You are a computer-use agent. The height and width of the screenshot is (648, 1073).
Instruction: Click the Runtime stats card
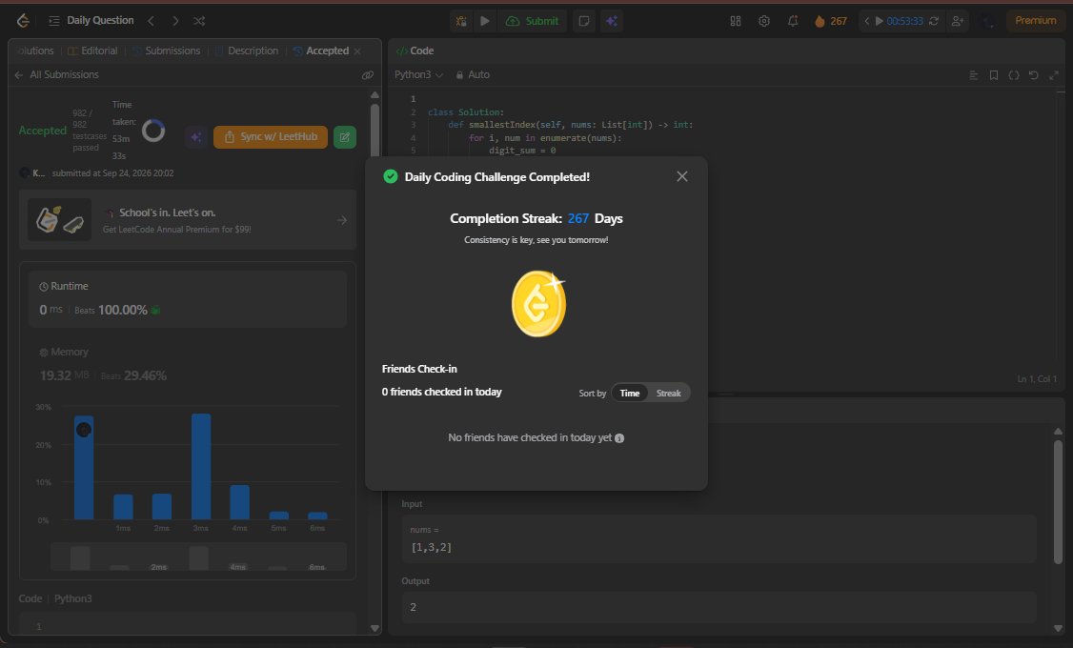(x=188, y=299)
